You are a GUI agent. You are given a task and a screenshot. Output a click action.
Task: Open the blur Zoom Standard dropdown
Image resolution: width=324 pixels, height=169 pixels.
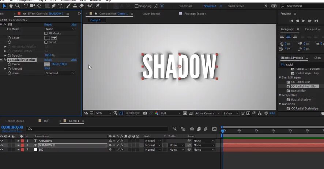pyautogui.click(x=60, y=73)
